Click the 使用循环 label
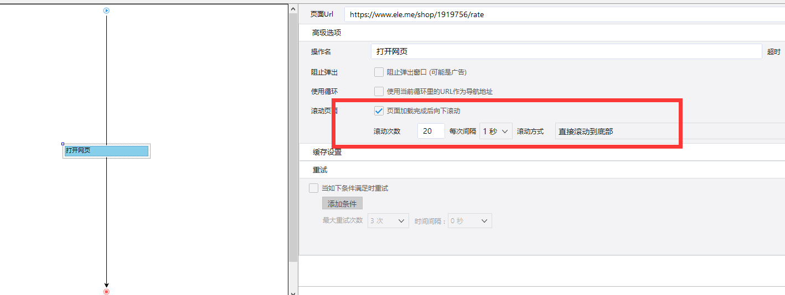The height and width of the screenshot is (295, 785). [x=324, y=92]
